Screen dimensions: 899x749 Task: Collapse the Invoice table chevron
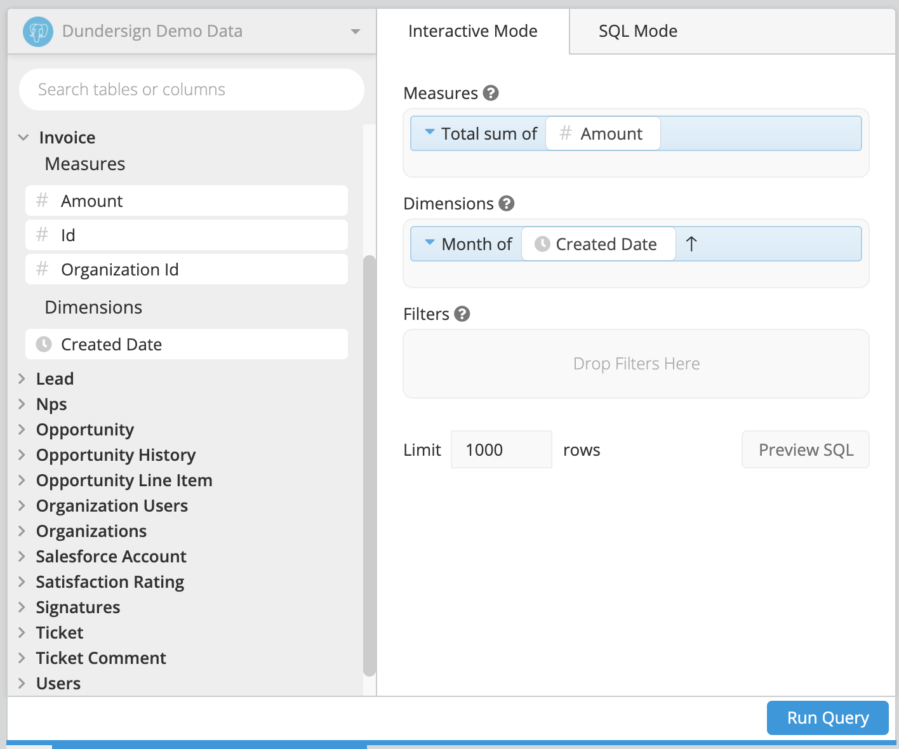(x=23, y=137)
